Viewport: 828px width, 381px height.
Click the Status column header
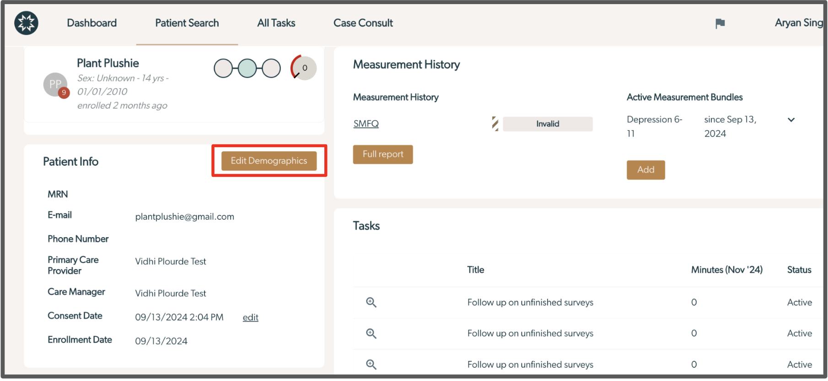pos(799,270)
